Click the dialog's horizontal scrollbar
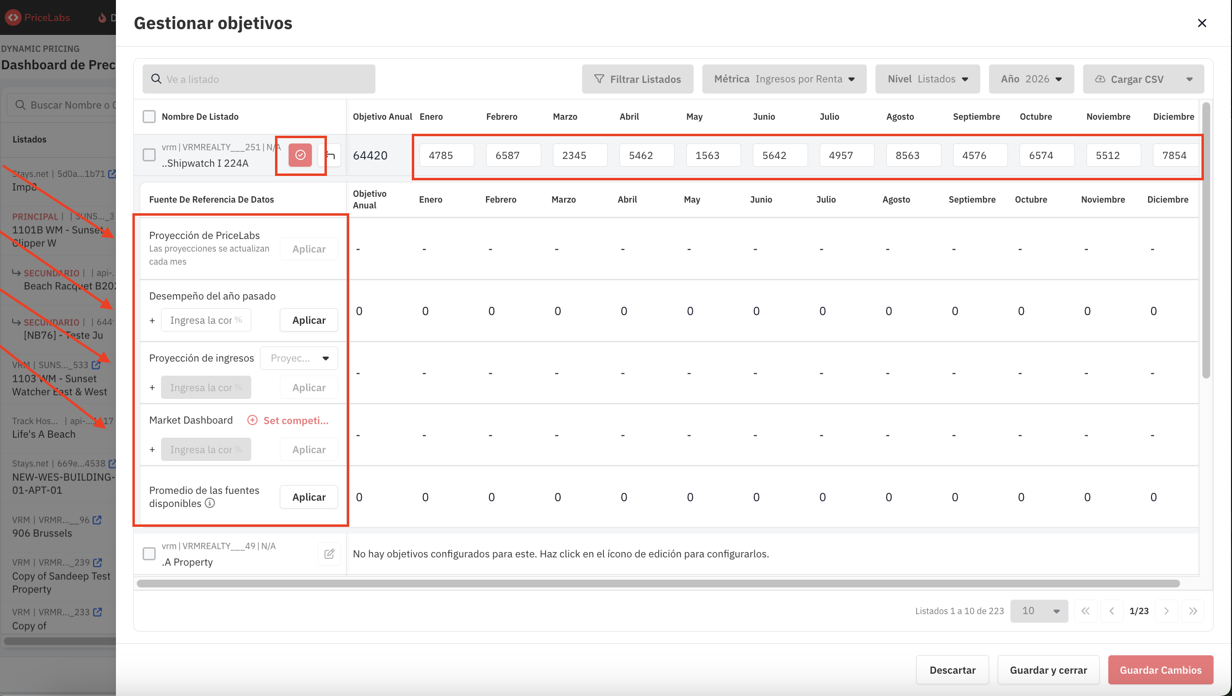 click(658, 583)
